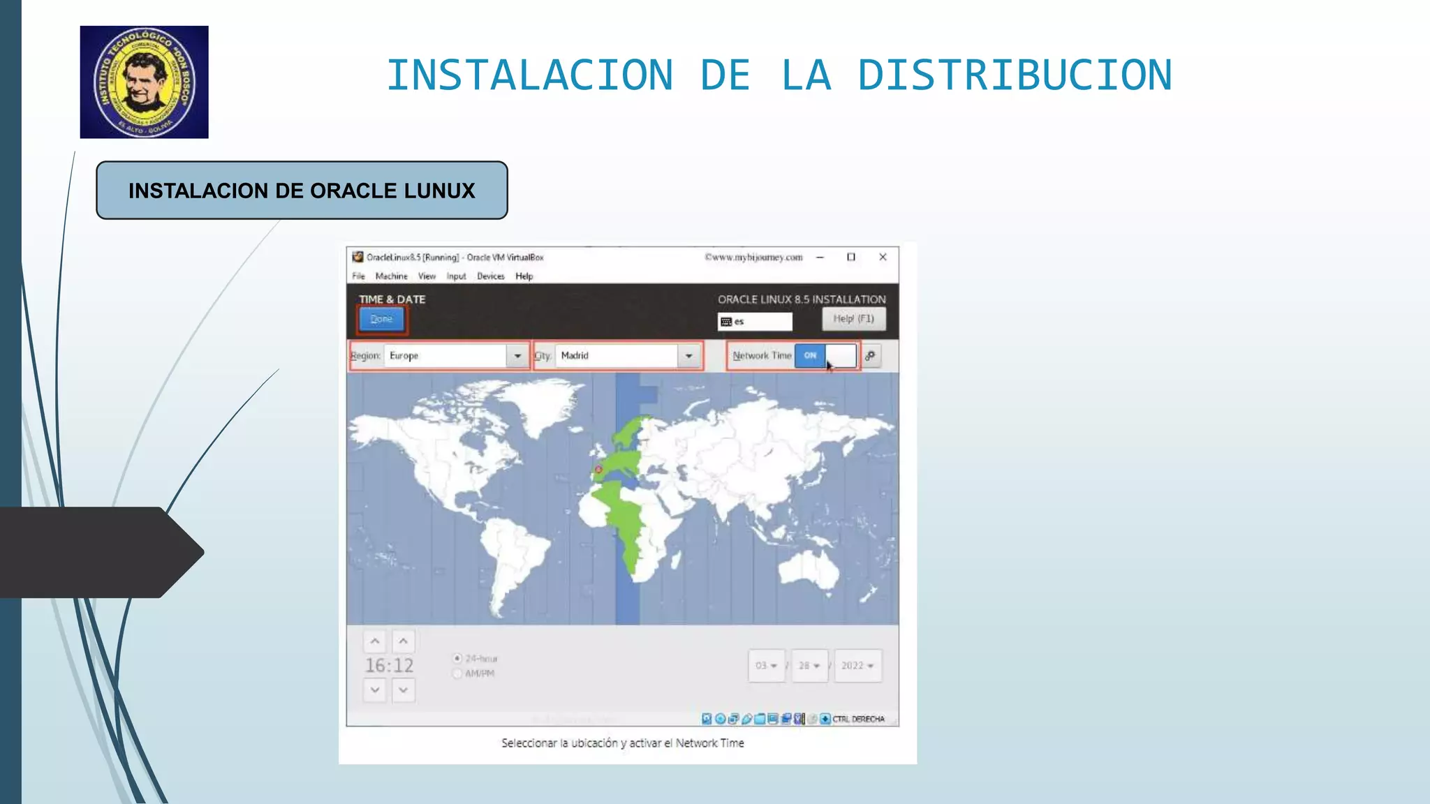Click the grayed-out mouse integration icon
The width and height of the screenshot is (1430, 804).
tap(813, 719)
